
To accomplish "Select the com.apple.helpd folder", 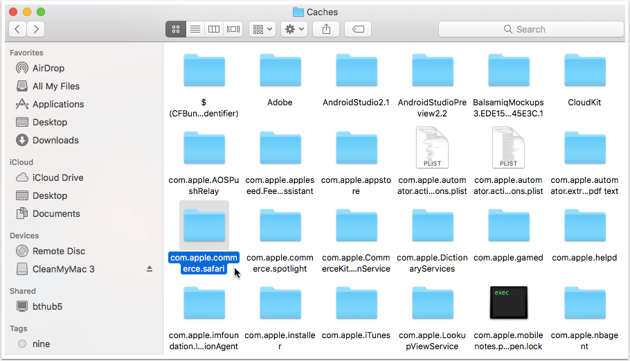I will [x=584, y=225].
